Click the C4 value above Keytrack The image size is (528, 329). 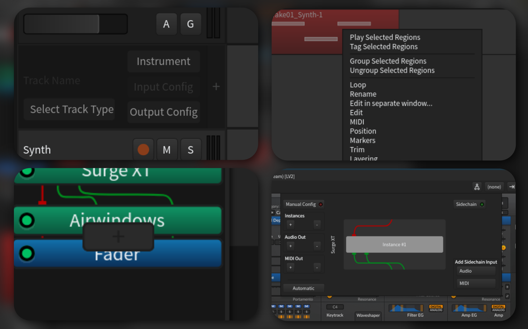(335, 307)
